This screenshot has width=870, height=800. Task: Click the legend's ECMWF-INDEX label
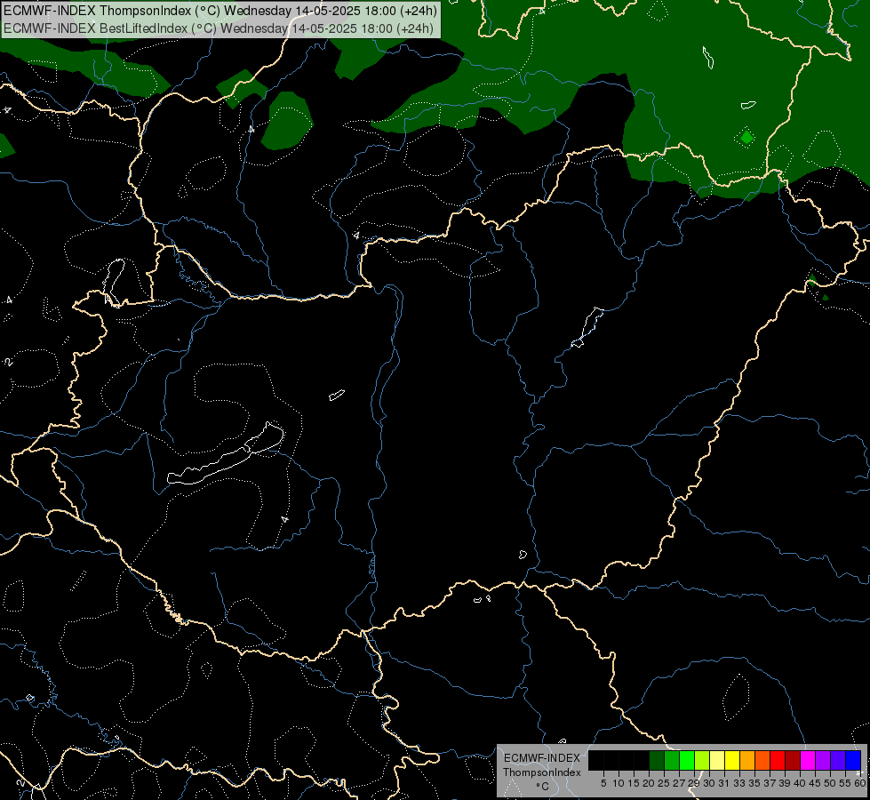tap(542, 758)
